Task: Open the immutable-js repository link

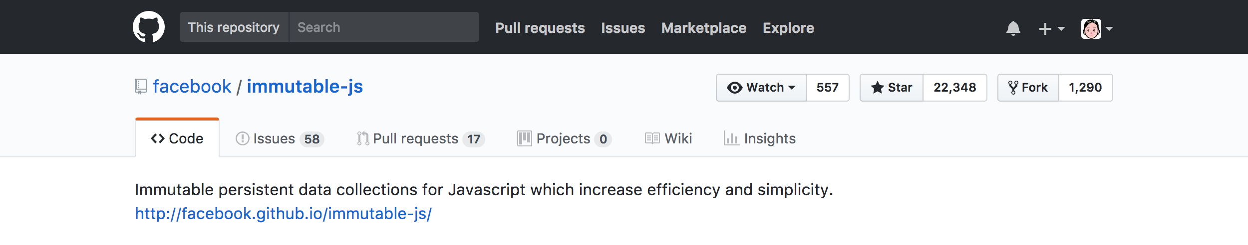Action: [305, 87]
